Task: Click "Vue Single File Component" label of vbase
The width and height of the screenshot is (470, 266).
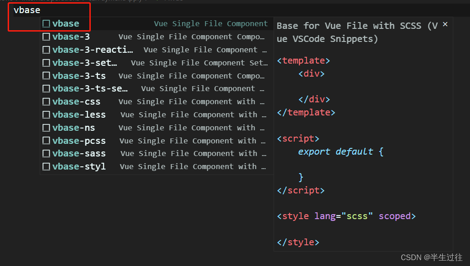Action: click(x=211, y=23)
